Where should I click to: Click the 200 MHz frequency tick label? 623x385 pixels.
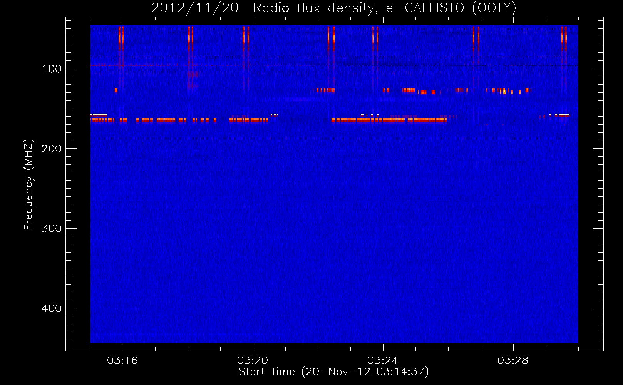[52, 149]
